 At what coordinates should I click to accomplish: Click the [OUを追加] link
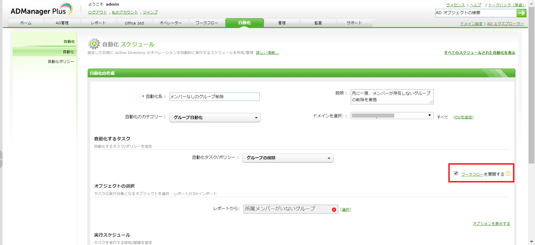pyautogui.click(x=463, y=117)
